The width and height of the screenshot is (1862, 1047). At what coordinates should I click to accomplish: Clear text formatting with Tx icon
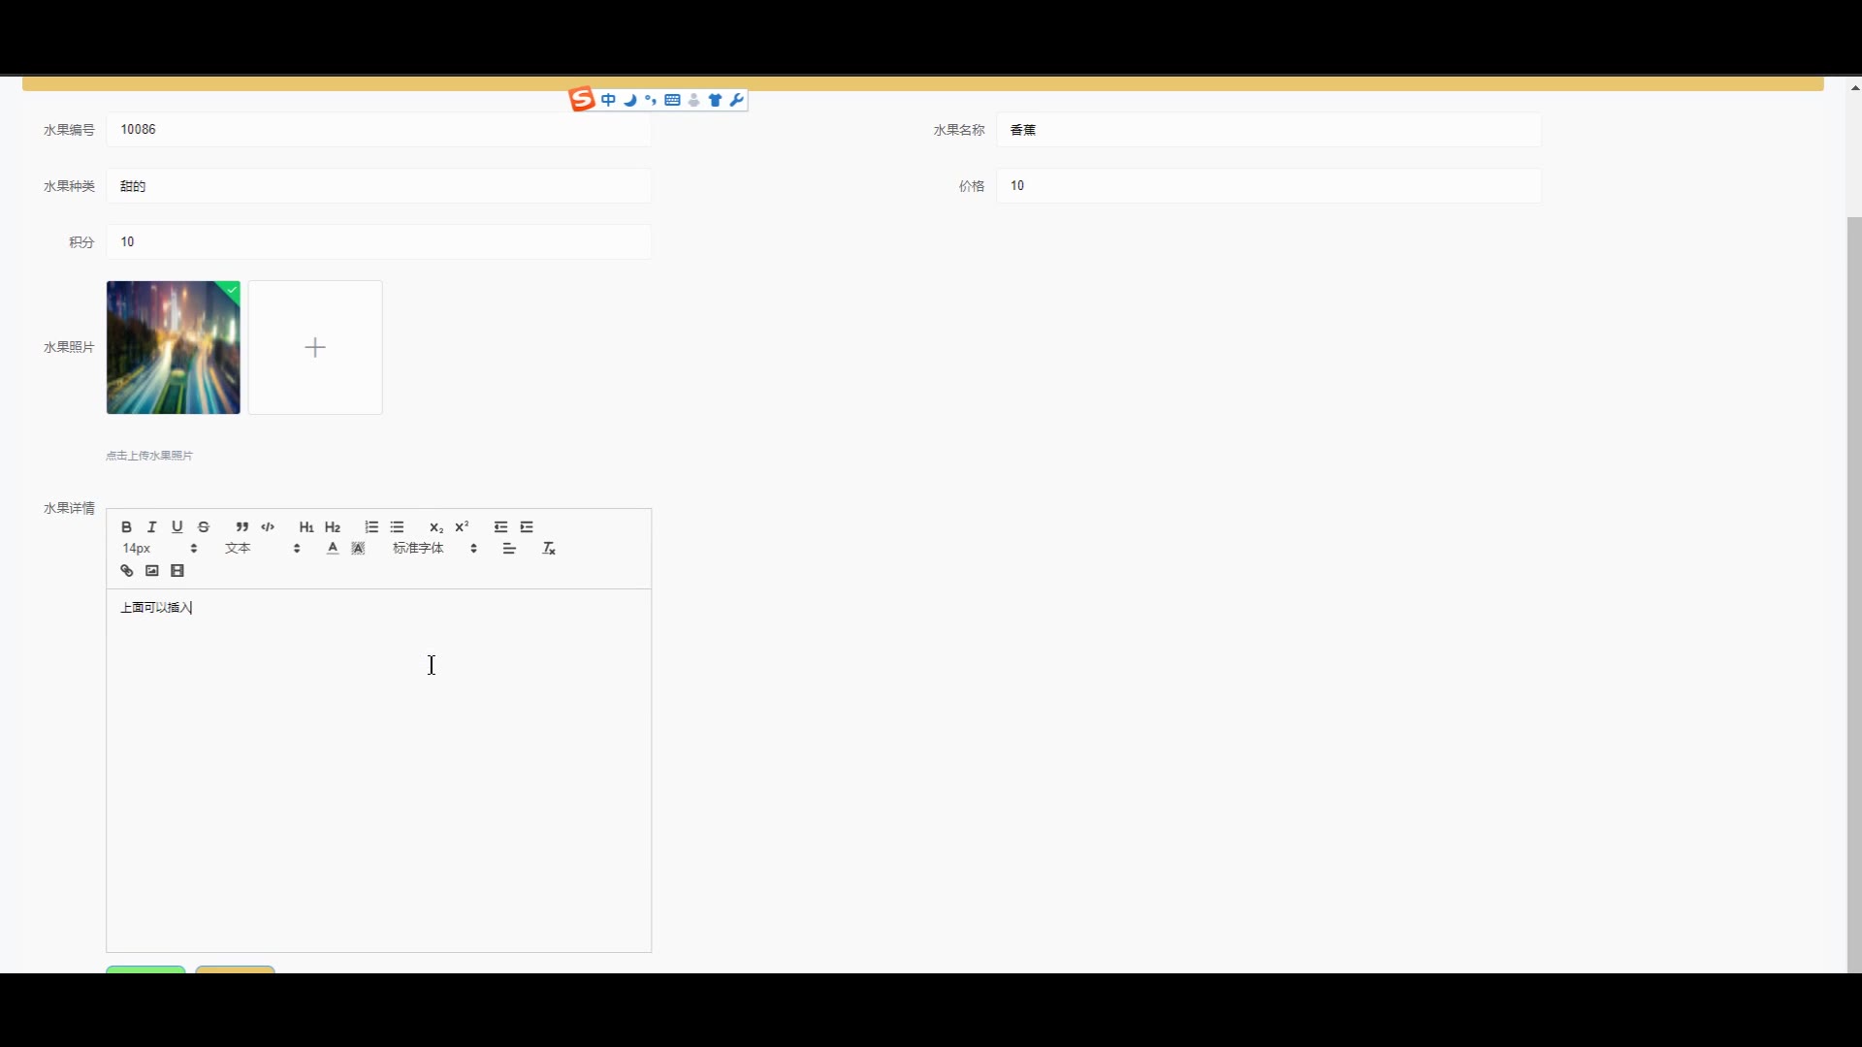click(549, 549)
